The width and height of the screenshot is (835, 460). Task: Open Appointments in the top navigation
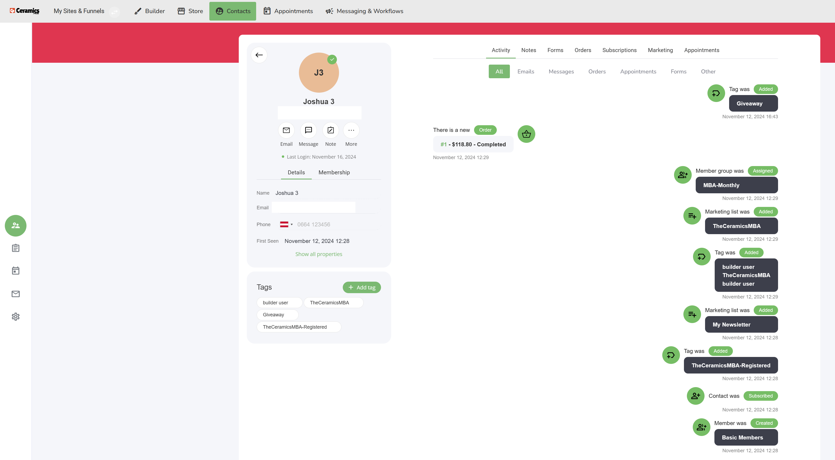[x=288, y=11]
